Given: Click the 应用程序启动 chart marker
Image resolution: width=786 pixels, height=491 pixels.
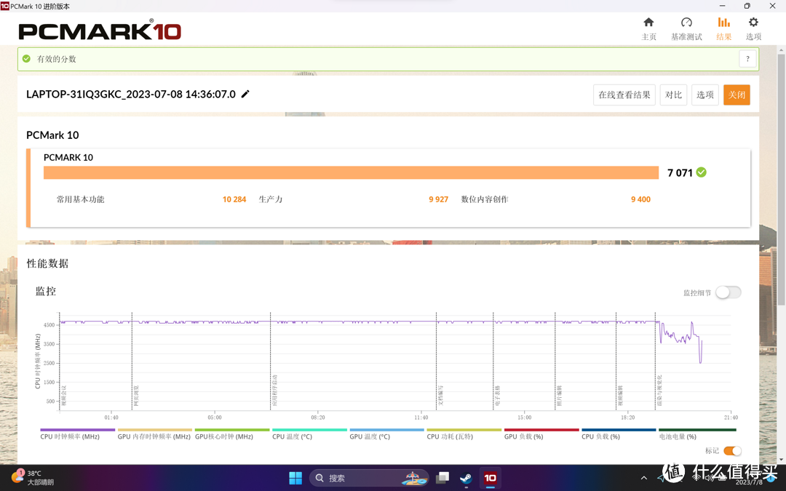Looking at the screenshot, I should pyautogui.click(x=274, y=391).
